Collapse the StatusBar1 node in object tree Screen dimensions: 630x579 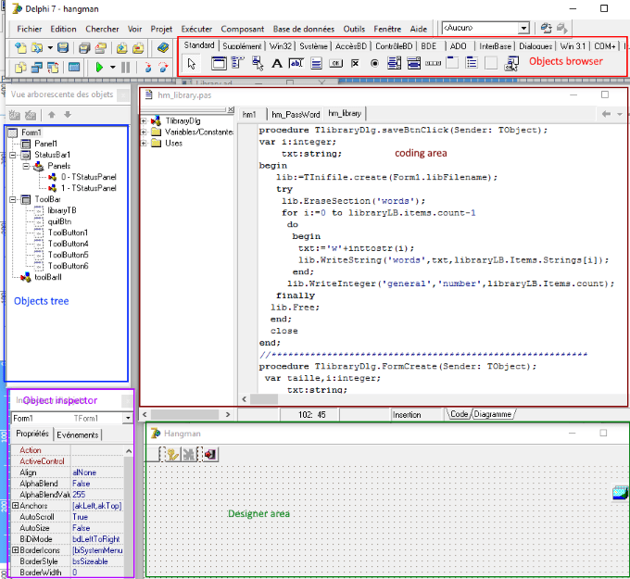14,155
